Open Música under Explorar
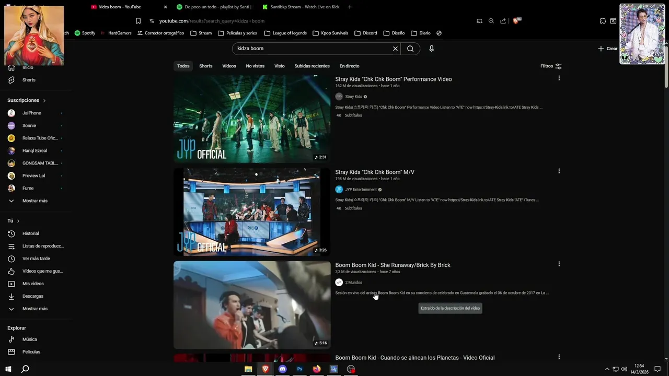This screenshot has height=376, width=669. [29, 339]
